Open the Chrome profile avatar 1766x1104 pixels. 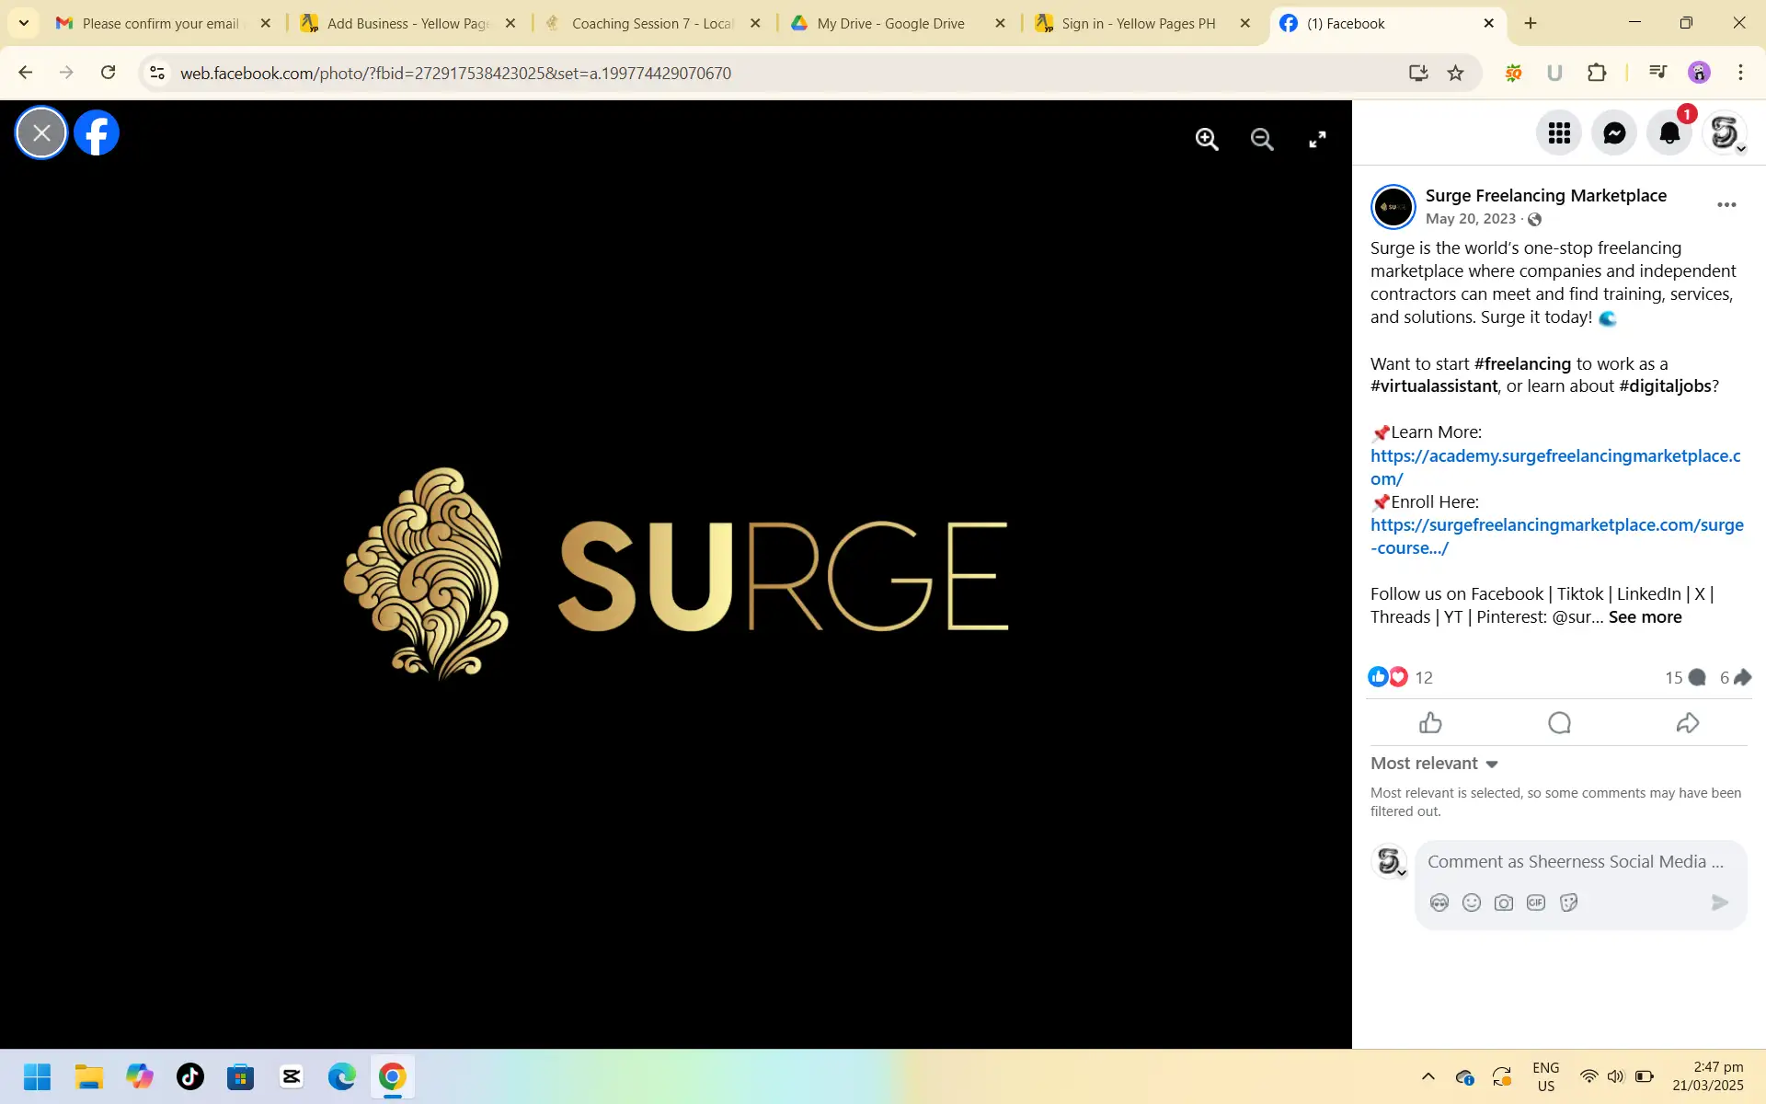(1699, 73)
